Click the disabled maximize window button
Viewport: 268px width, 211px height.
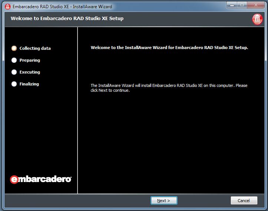click(242, 5)
